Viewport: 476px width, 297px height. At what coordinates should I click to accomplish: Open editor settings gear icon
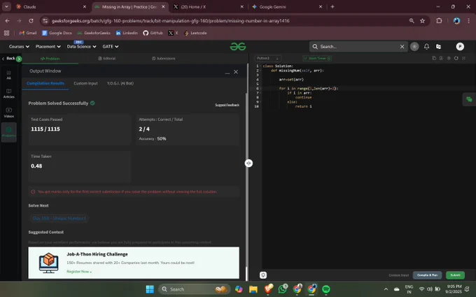coord(449,58)
